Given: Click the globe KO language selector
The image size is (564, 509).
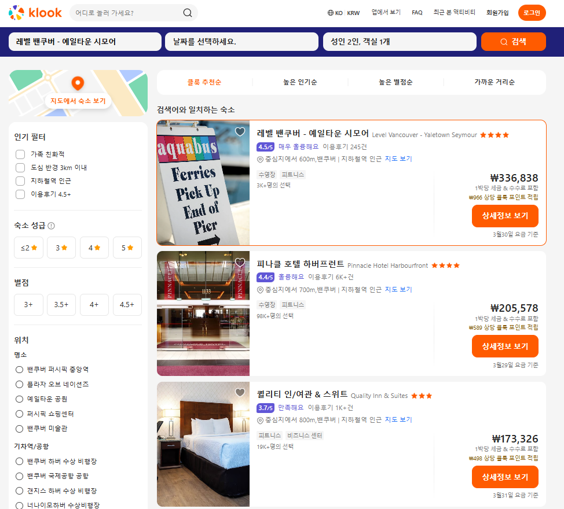Looking at the screenshot, I should pyautogui.click(x=335, y=13).
